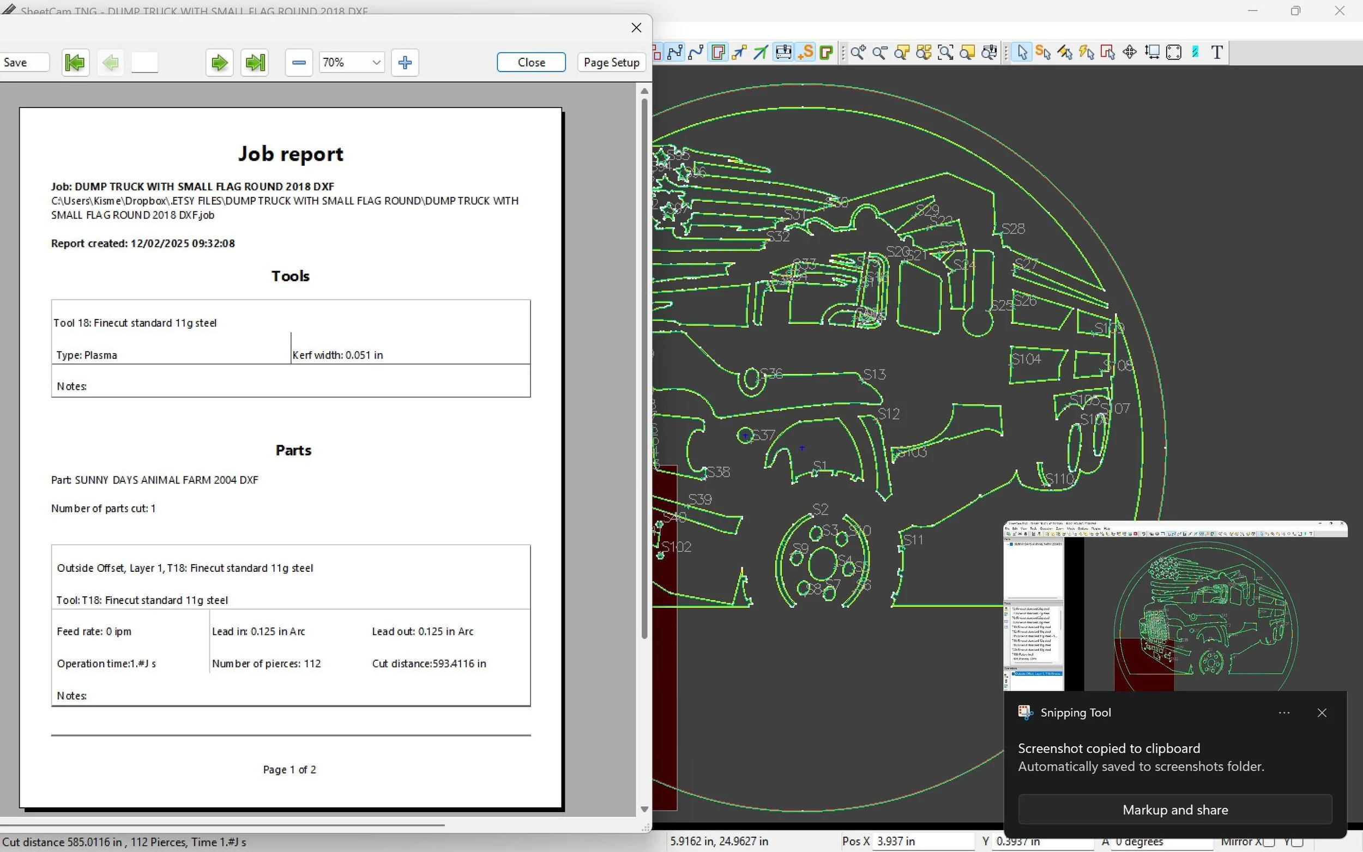Click the minus zoom button in preview
This screenshot has height=852, width=1363.
pyautogui.click(x=299, y=63)
